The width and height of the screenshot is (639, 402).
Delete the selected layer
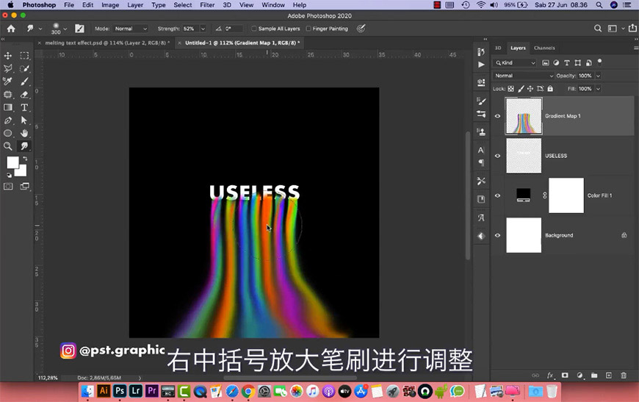click(x=624, y=375)
